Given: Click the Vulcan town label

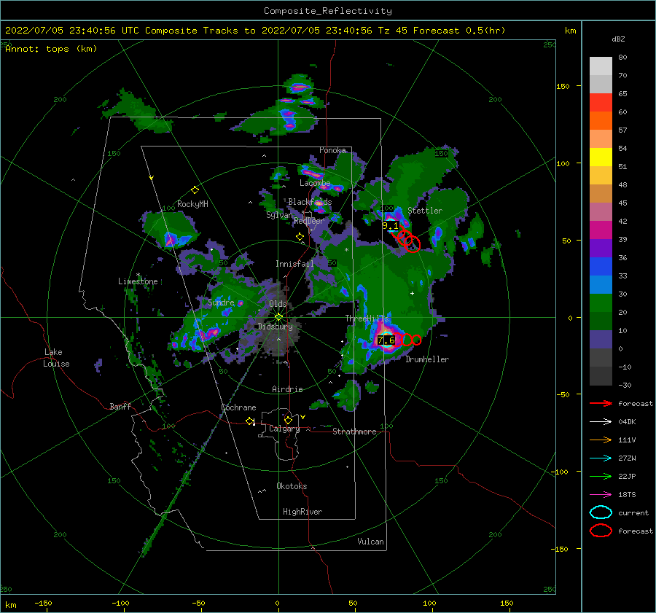Looking at the screenshot, I should [x=370, y=542].
